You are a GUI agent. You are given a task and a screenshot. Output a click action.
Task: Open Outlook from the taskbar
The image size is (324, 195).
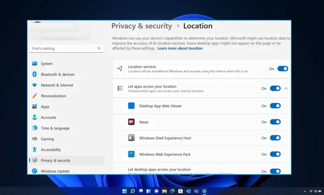(188, 191)
